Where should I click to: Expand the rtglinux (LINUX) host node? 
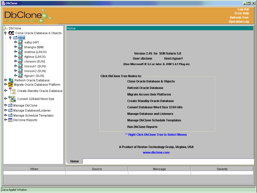pyautogui.click(x=16, y=56)
